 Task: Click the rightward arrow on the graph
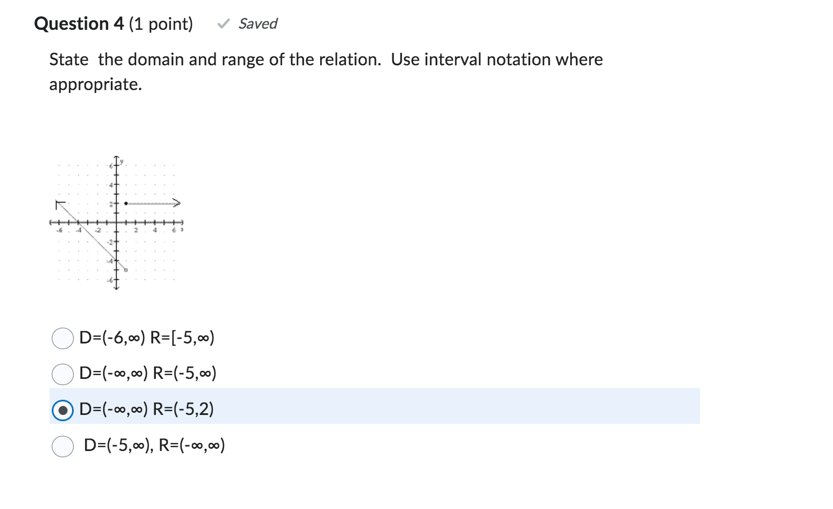pyautogui.click(x=176, y=203)
